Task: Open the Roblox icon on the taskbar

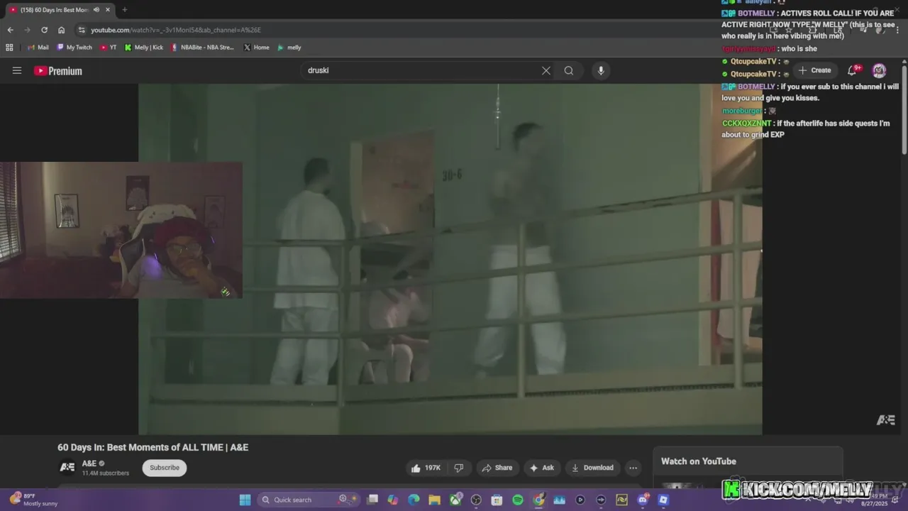Action: point(663,500)
